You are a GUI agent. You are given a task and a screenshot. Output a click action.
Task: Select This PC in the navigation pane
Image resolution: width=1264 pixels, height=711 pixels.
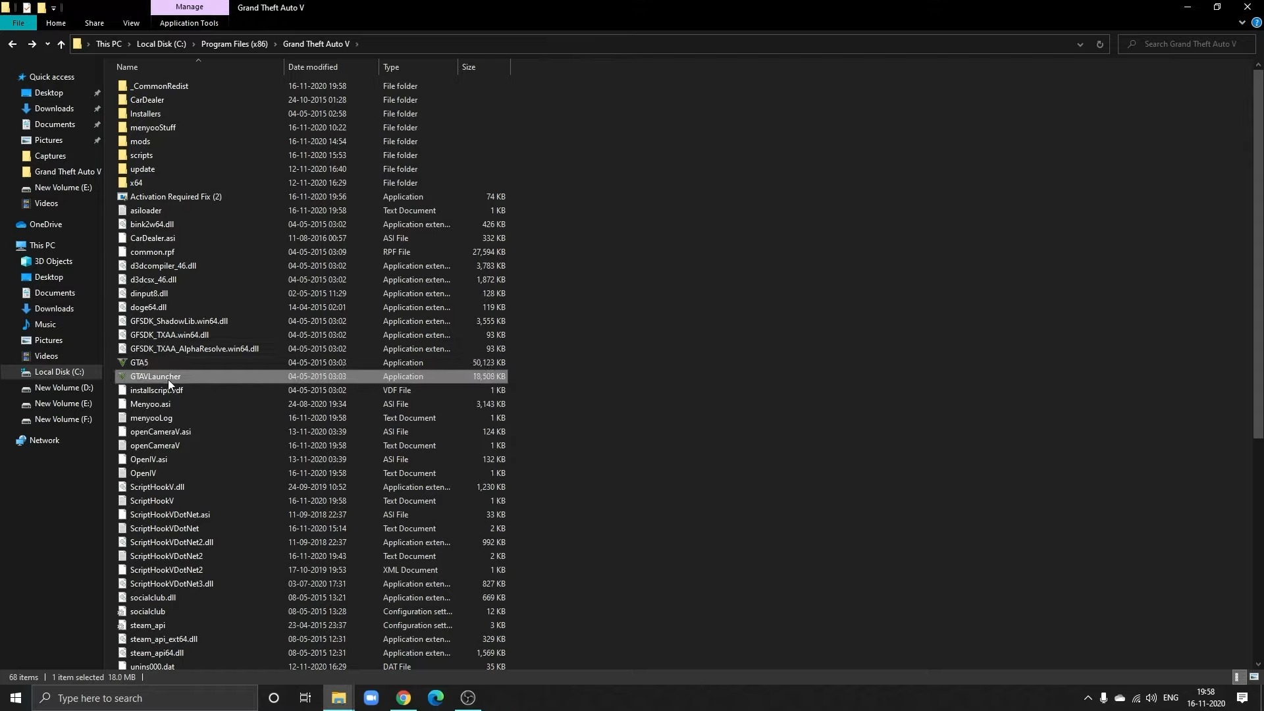coord(42,246)
